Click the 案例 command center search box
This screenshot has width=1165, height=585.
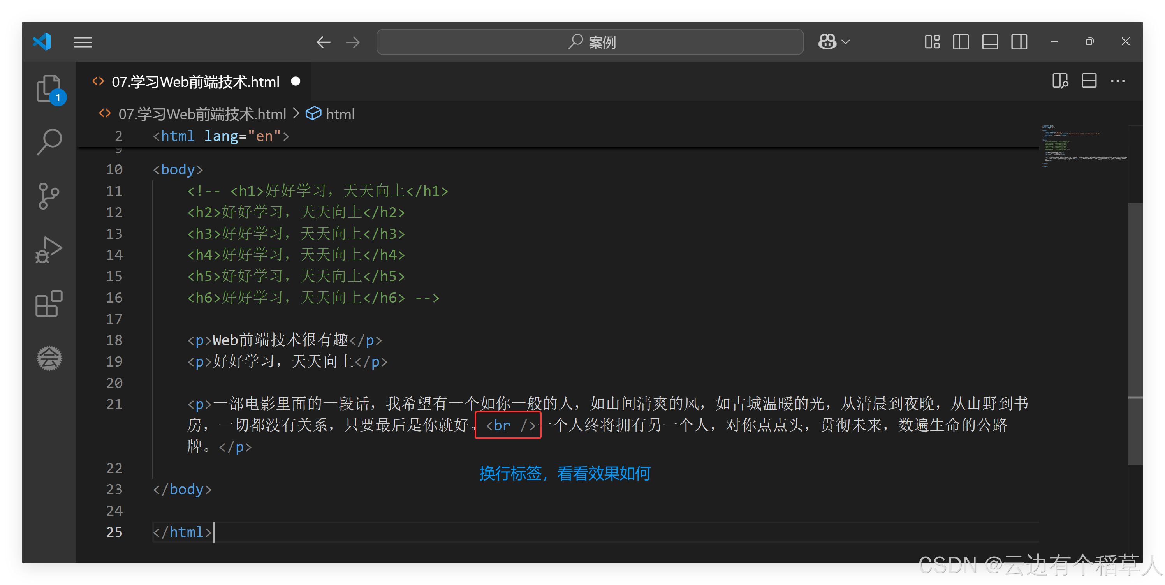coord(590,42)
